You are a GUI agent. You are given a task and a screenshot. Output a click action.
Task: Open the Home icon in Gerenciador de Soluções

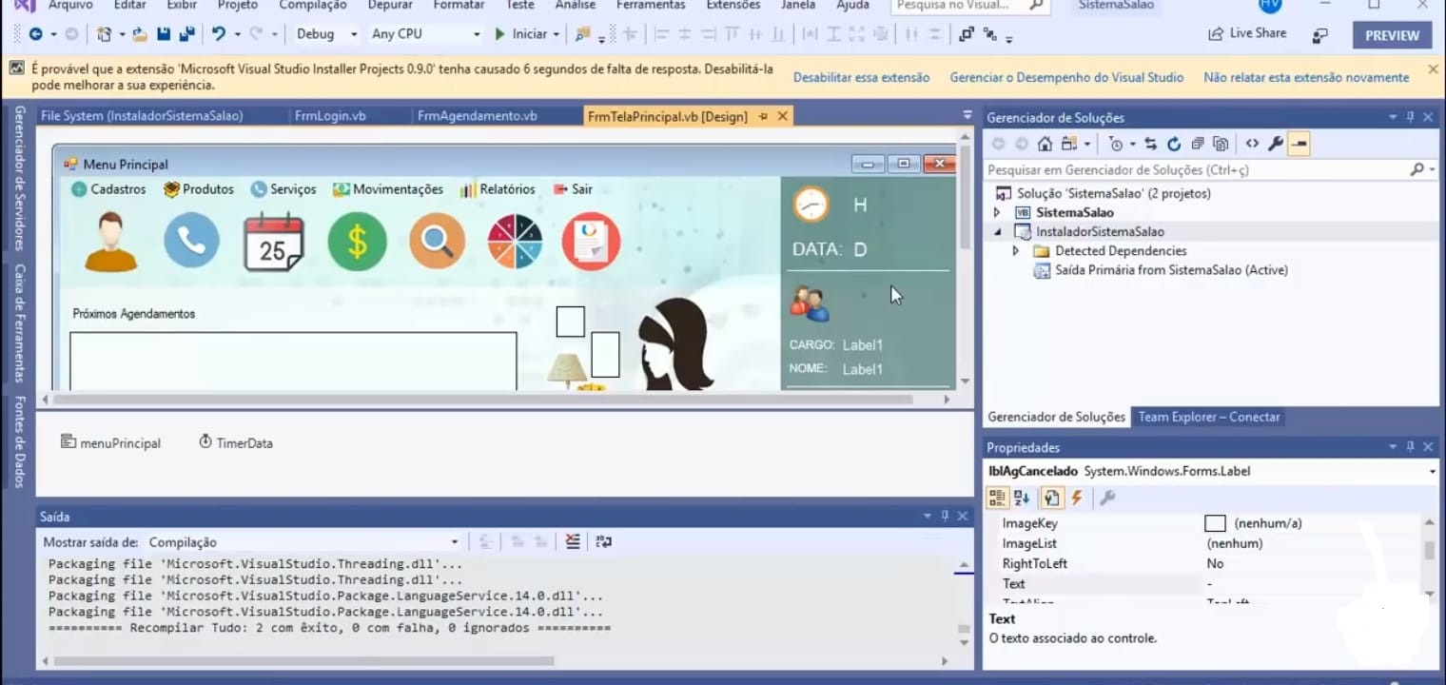click(x=1045, y=144)
